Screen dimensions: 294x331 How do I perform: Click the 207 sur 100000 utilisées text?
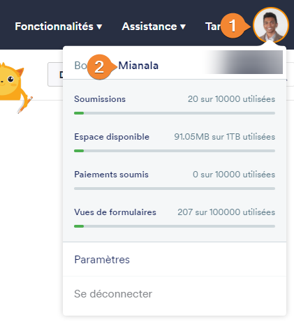(x=226, y=212)
